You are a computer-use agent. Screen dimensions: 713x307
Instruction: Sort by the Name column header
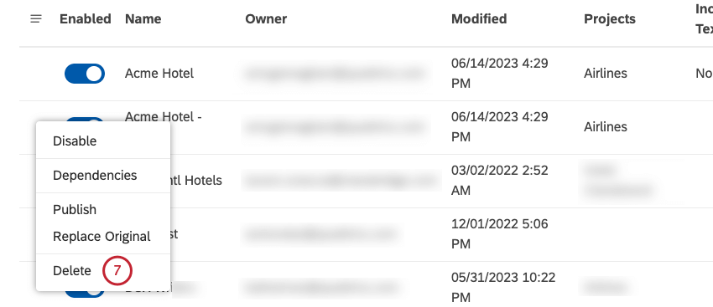click(x=143, y=19)
